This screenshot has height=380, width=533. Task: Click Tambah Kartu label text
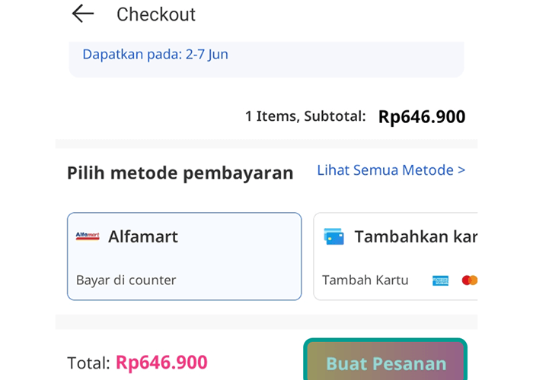(365, 280)
